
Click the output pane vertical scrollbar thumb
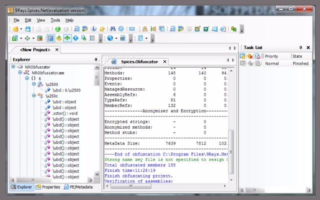[x=231, y=151]
